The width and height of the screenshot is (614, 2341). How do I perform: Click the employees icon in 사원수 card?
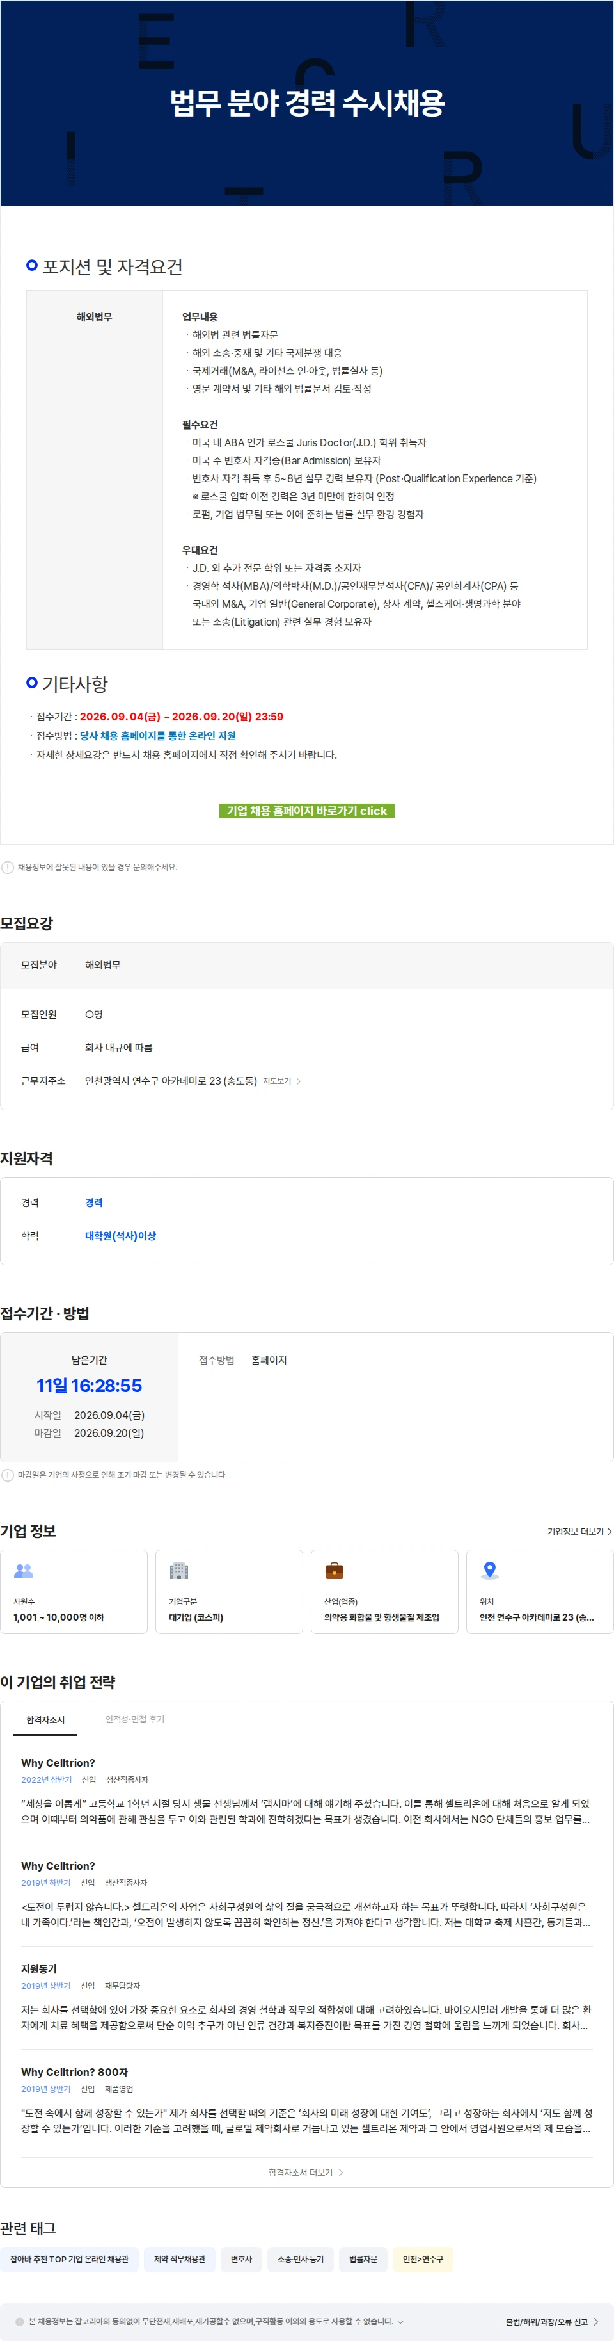point(24,1570)
